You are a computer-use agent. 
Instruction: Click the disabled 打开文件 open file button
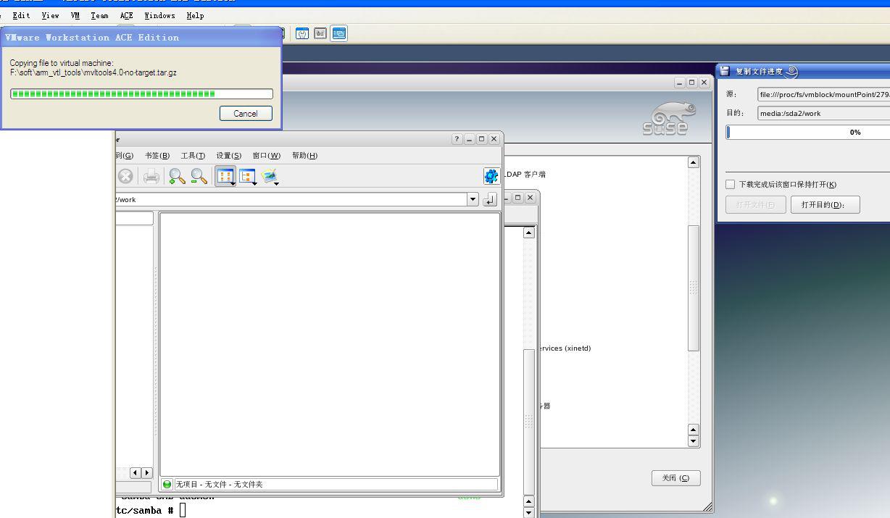(755, 205)
